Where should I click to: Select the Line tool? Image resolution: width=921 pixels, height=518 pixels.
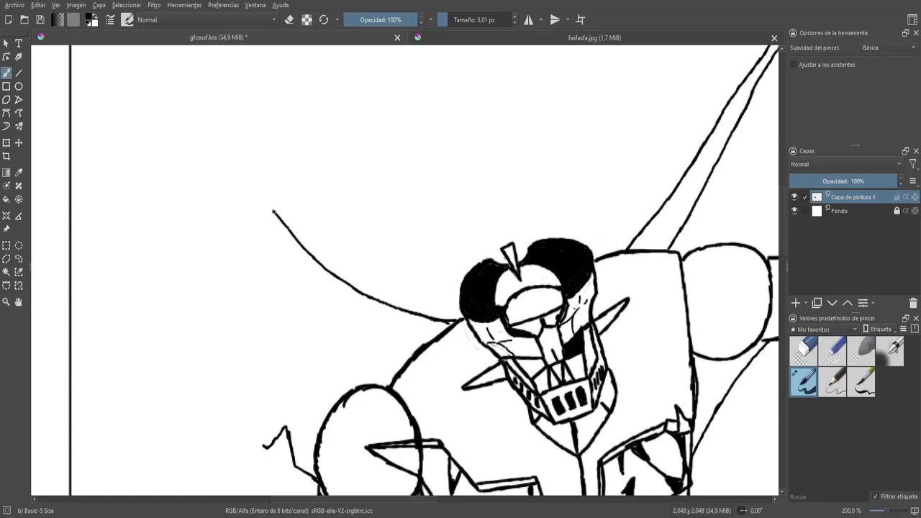[19, 73]
